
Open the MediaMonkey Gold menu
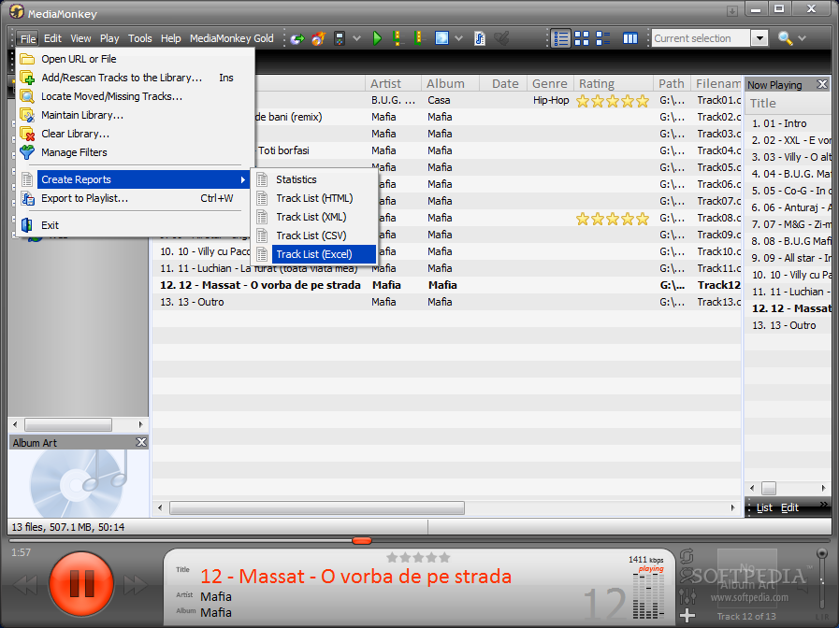coord(232,38)
